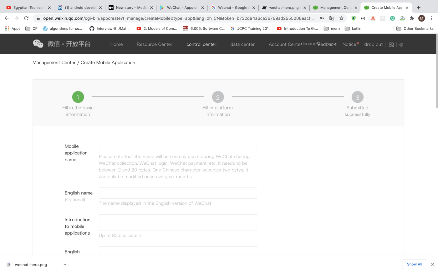
Task: Open the green shield extension
Action: [x=354, y=18]
